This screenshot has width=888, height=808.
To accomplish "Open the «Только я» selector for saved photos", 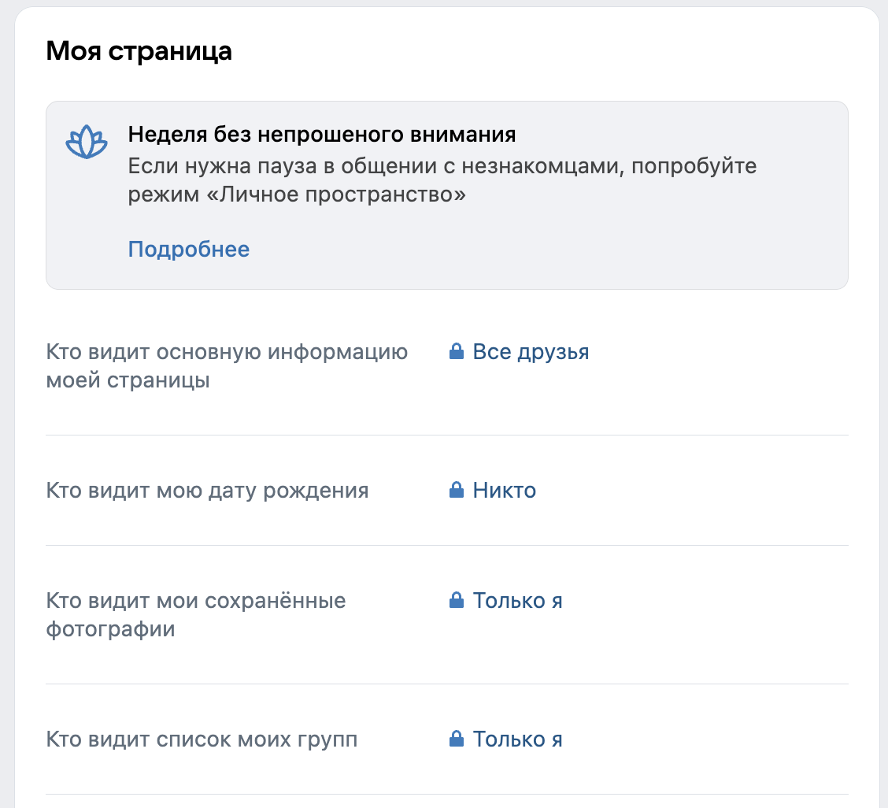I will pos(516,601).
